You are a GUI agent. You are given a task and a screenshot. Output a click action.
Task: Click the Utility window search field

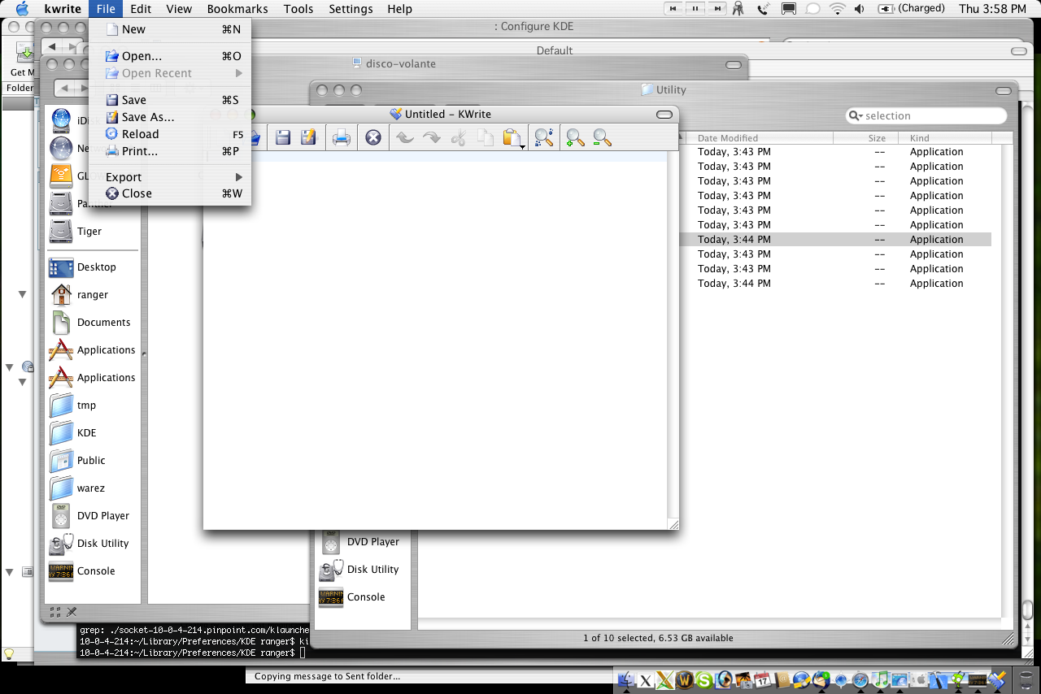(x=926, y=116)
